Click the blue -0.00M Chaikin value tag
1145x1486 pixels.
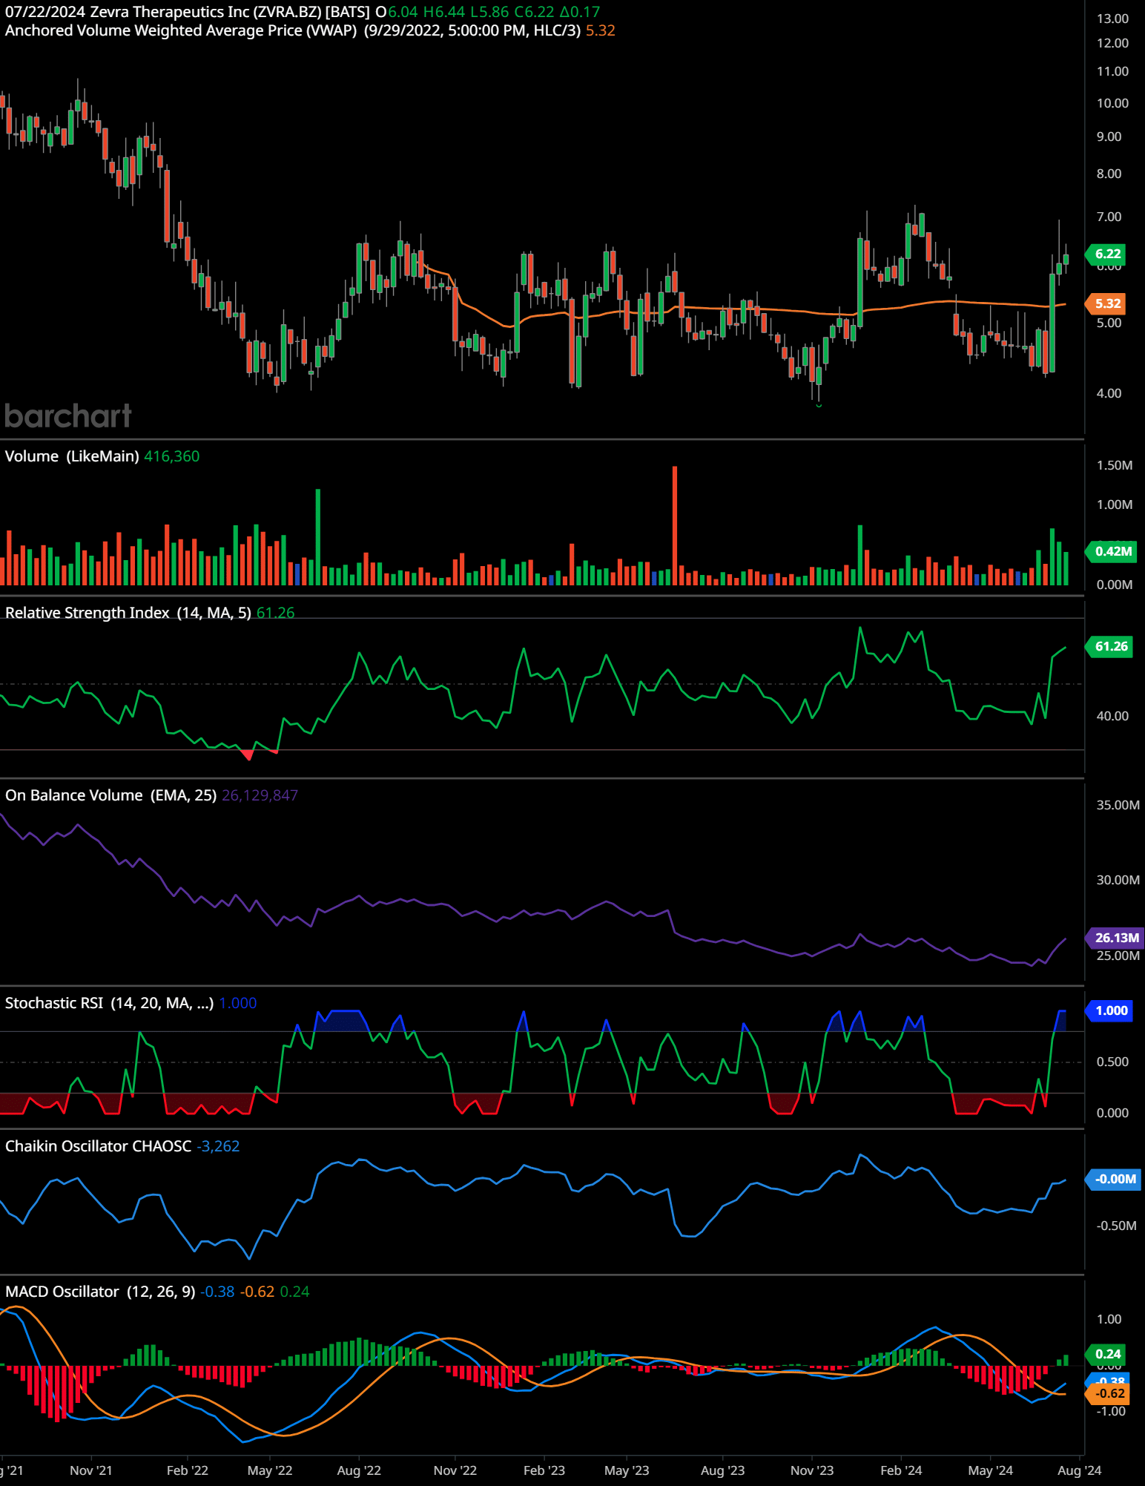point(1114,1179)
